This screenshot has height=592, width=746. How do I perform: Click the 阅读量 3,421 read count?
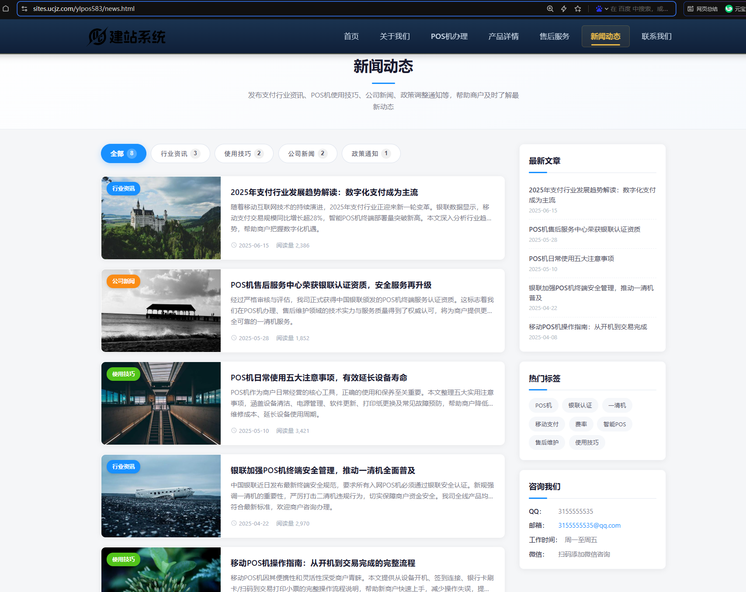pyautogui.click(x=293, y=431)
